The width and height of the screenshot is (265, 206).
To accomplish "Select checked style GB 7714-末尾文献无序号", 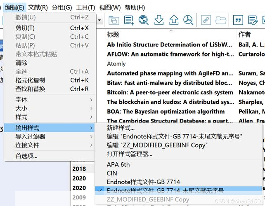I will click(x=178, y=191).
